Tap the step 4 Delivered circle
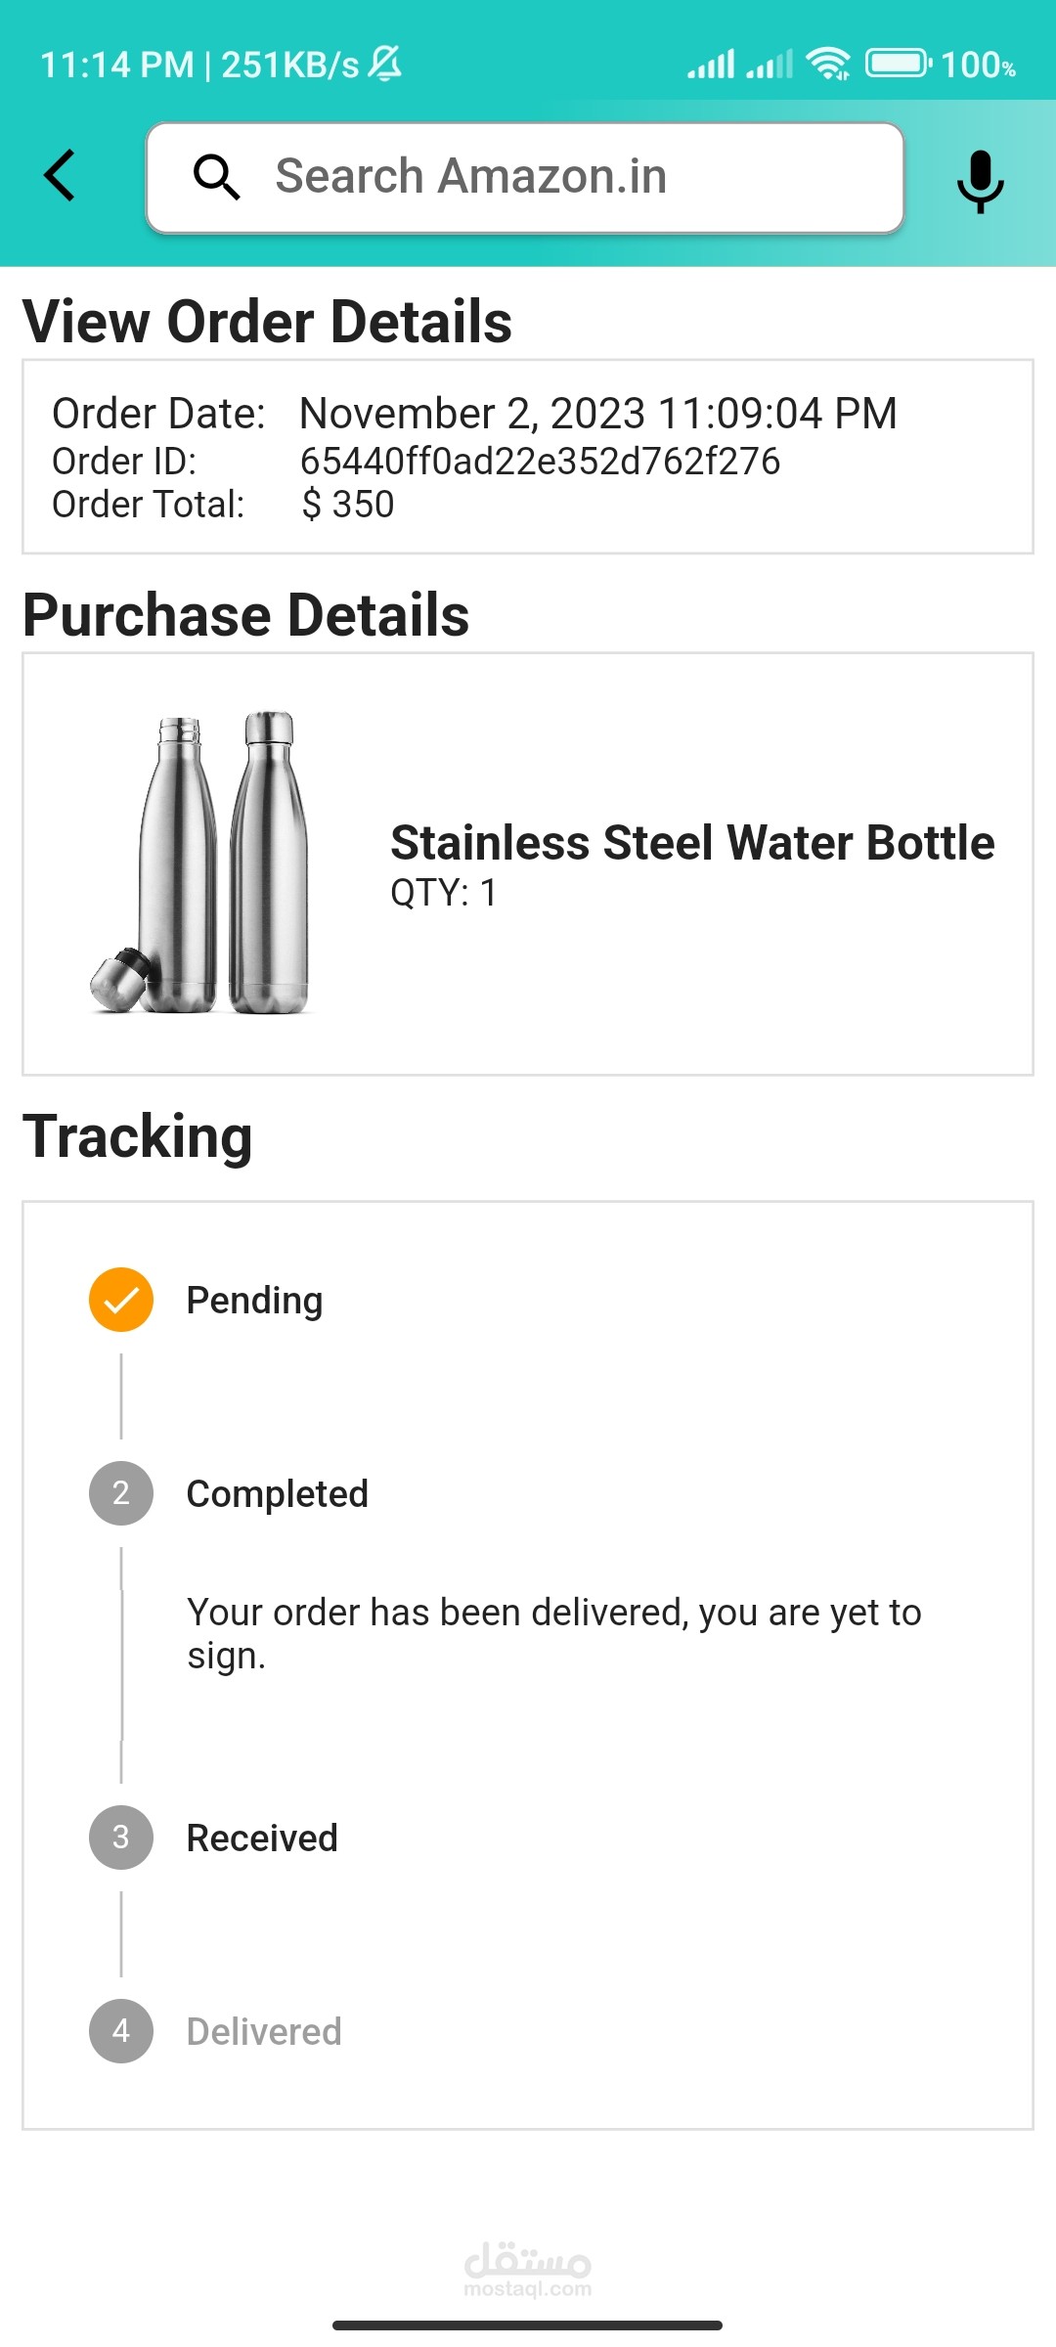Viewport: 1056px width, 2347px height. point(121,2031)
